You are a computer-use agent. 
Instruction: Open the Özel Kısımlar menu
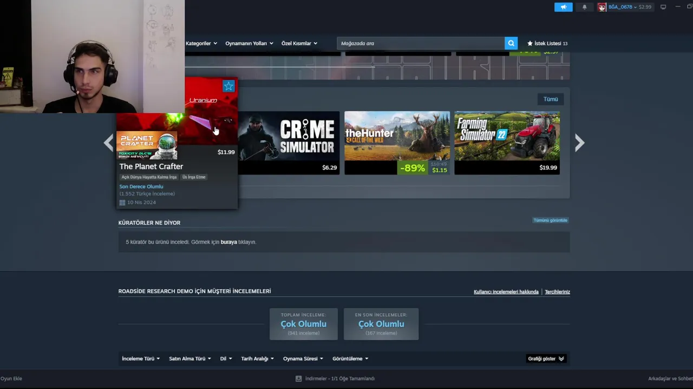coord(299,43)
